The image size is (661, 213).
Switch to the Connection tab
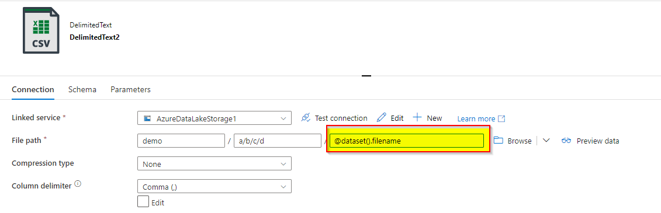(33, 90)
